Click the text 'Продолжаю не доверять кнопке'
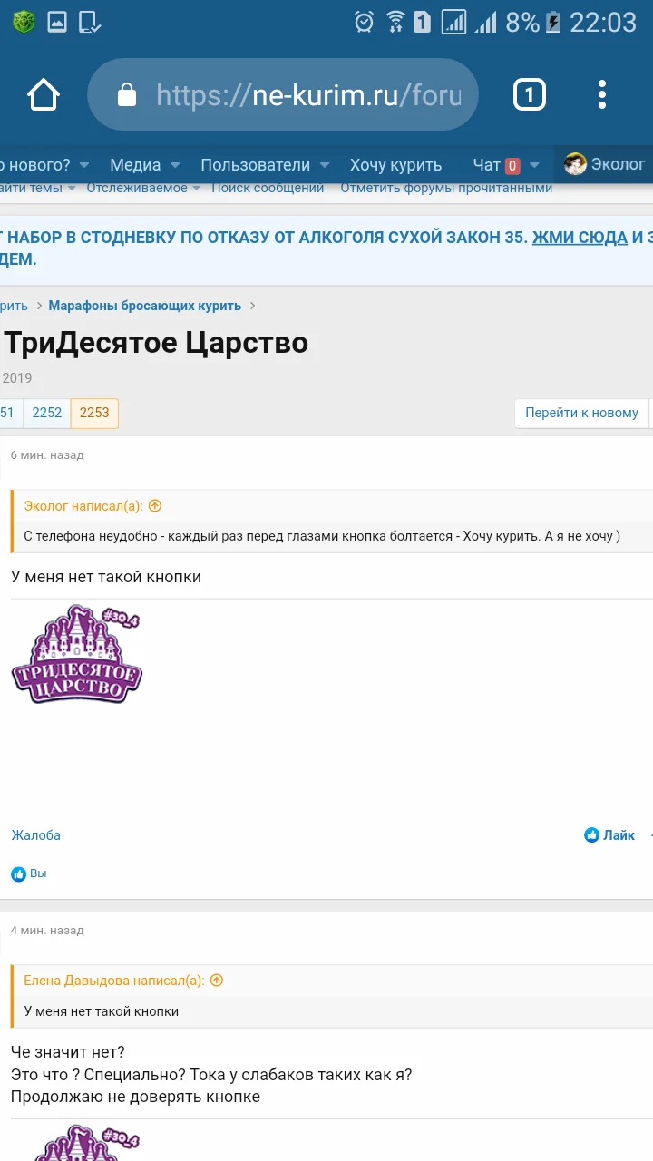 click(x=135, y=1097)
